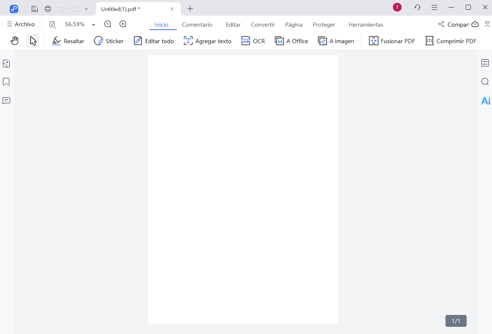Open the bookmarks panel on the left
This screenshot has width=492, height=334.
(6, 82)
